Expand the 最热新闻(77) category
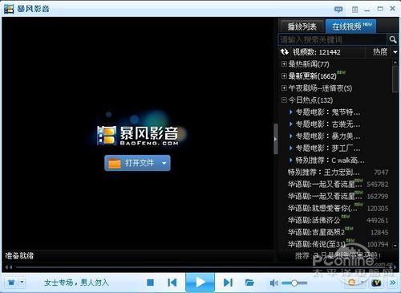The image size is (401, 293). (284, 64)
